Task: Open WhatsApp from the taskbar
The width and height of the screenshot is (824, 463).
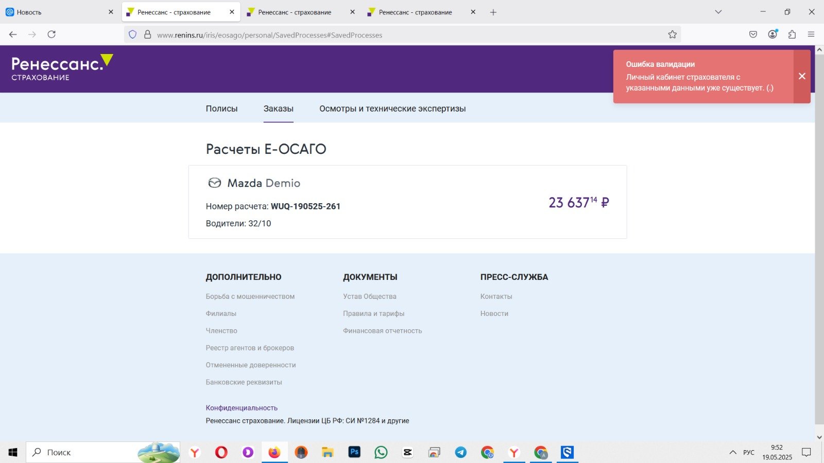Action: (381, 452)
